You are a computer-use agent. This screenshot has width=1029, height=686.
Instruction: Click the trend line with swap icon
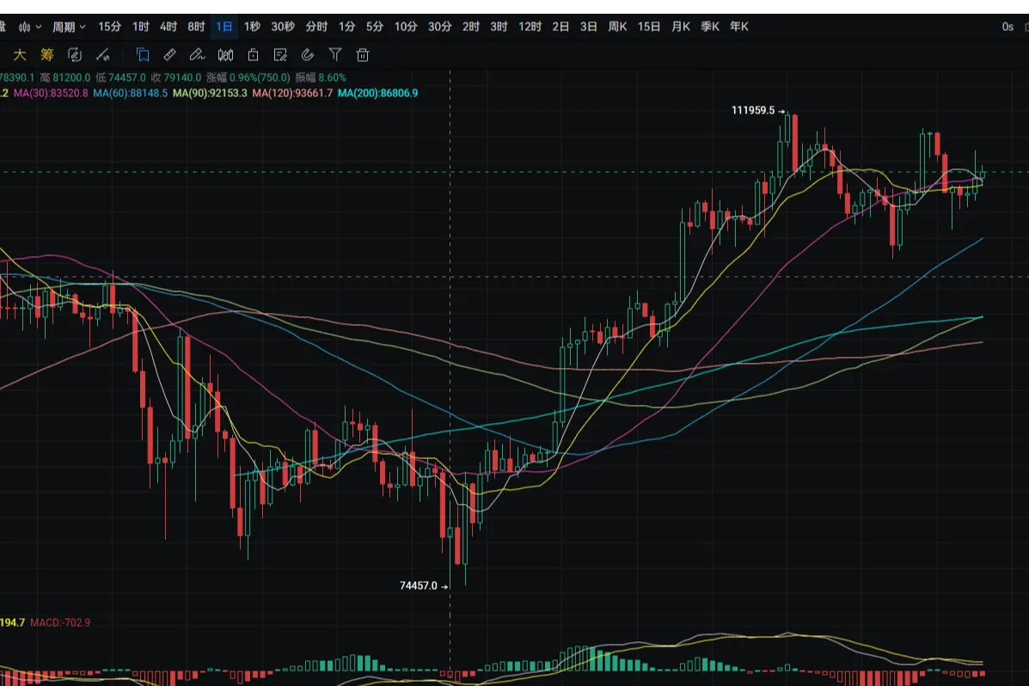(x=102, y=54)
